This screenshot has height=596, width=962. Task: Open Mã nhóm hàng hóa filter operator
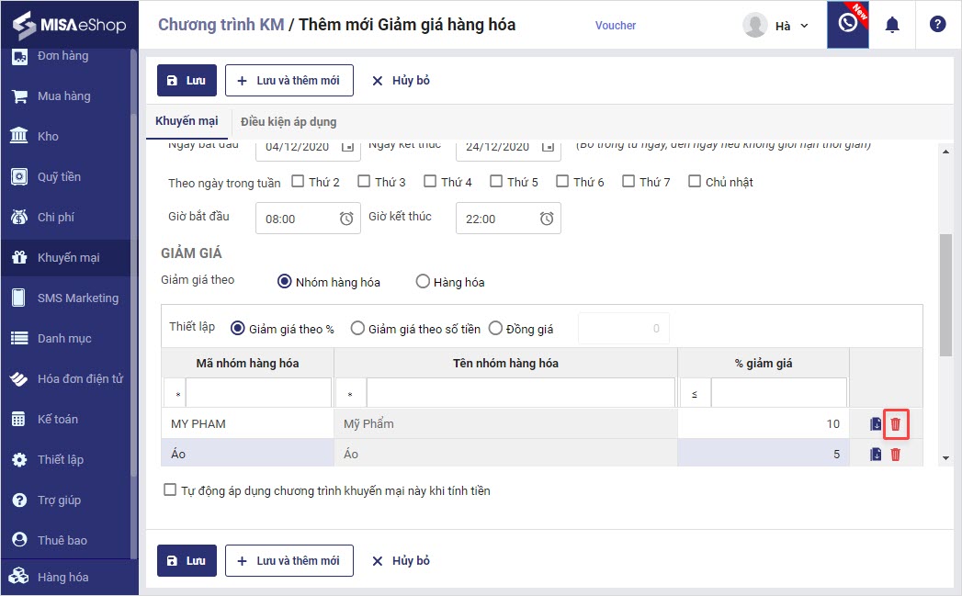(x=175, y=394)
